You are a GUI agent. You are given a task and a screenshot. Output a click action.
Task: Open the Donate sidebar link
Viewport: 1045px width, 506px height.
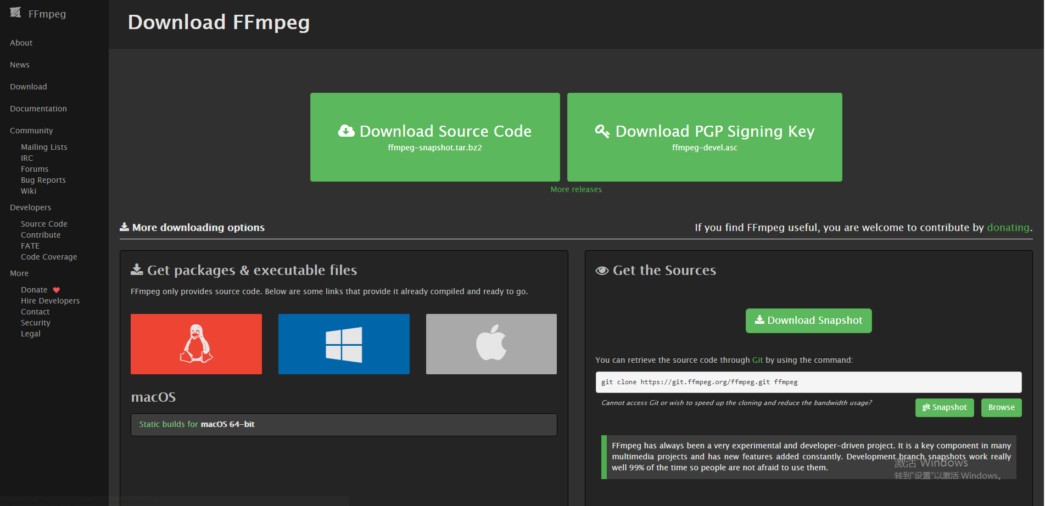34,290
